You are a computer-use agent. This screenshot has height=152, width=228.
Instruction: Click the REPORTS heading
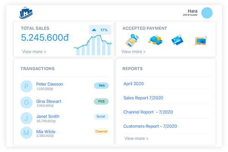tap(133, 69)
